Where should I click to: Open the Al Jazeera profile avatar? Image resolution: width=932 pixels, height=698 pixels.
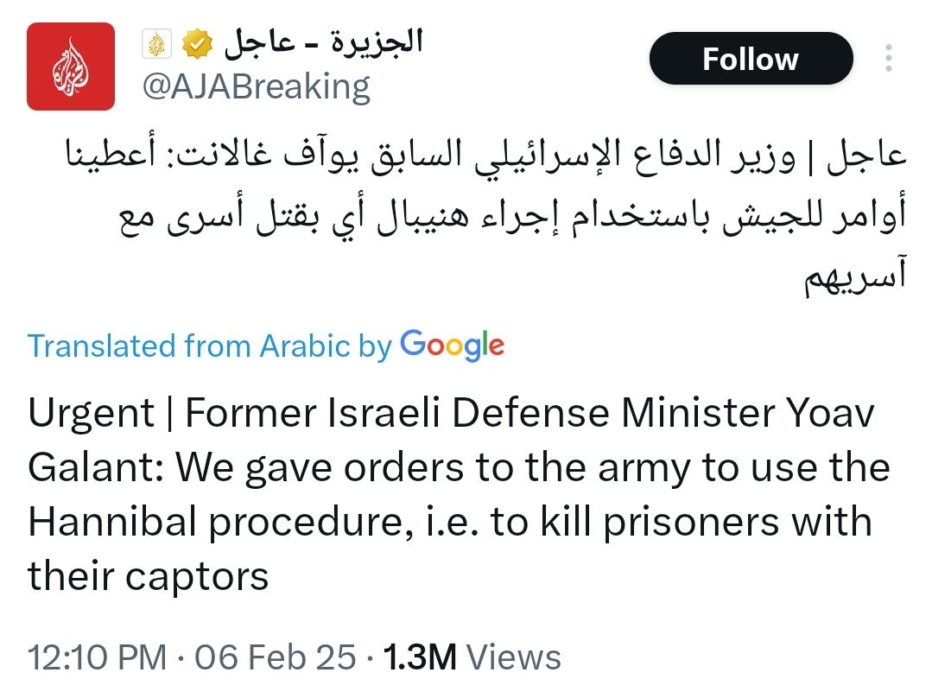click(x=71, y=67)
